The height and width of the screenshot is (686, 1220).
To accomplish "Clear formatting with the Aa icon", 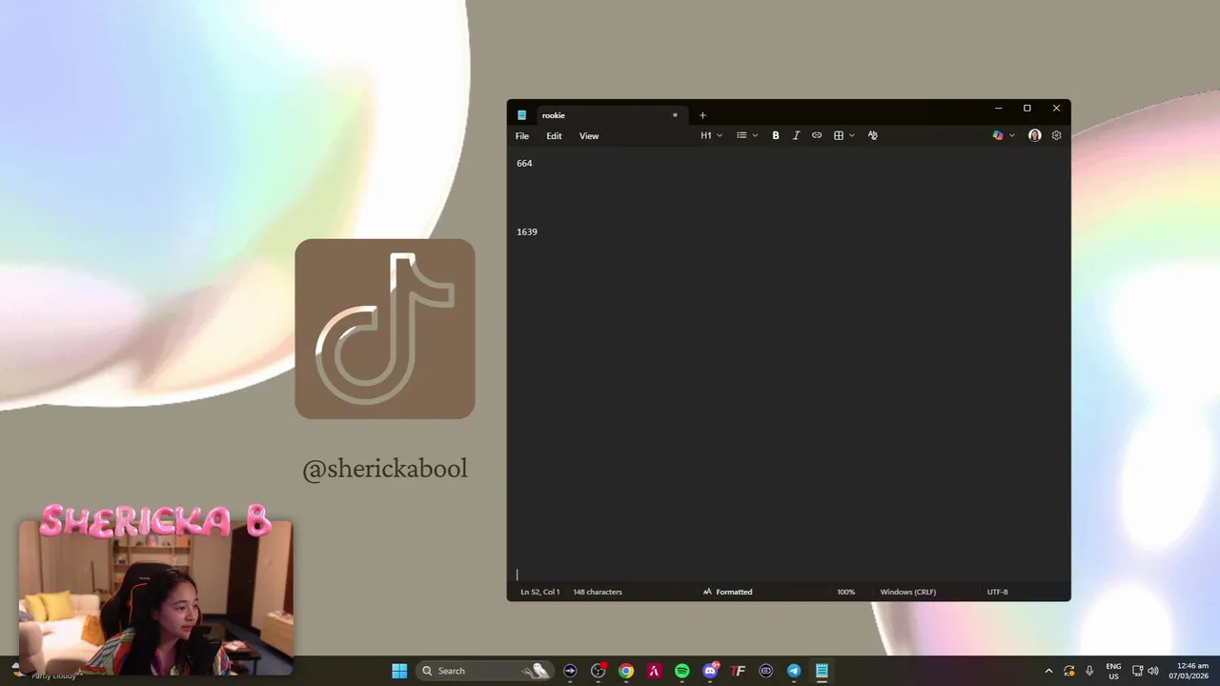I will click(x=873, y=135).
